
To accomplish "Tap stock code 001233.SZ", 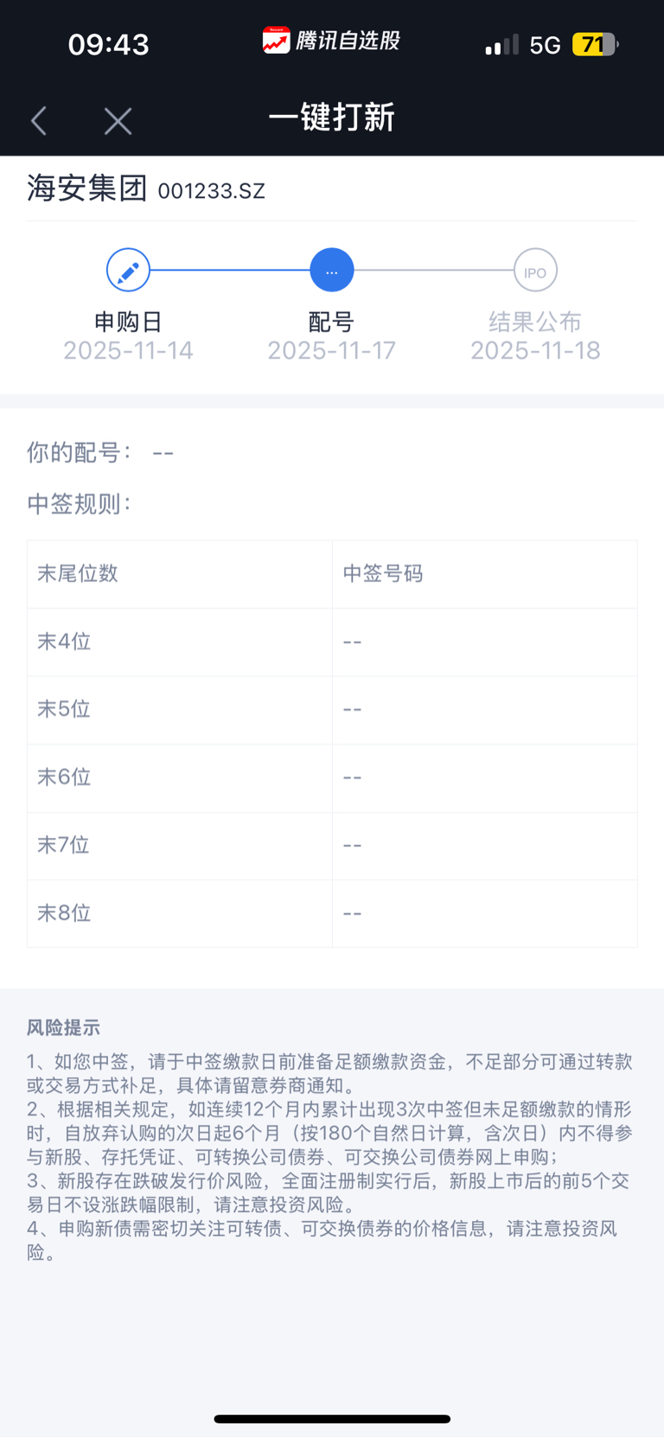I will tap(211, 191).
